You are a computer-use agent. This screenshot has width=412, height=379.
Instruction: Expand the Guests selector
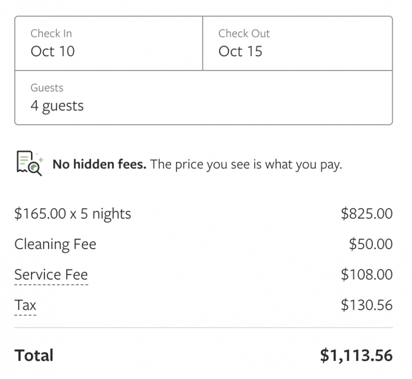click(203, 97)
